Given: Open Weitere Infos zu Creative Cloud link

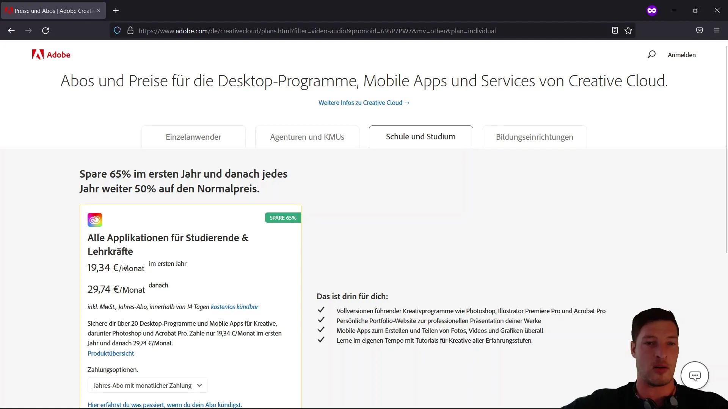Looking at the screenshot, I should [364, 103].
